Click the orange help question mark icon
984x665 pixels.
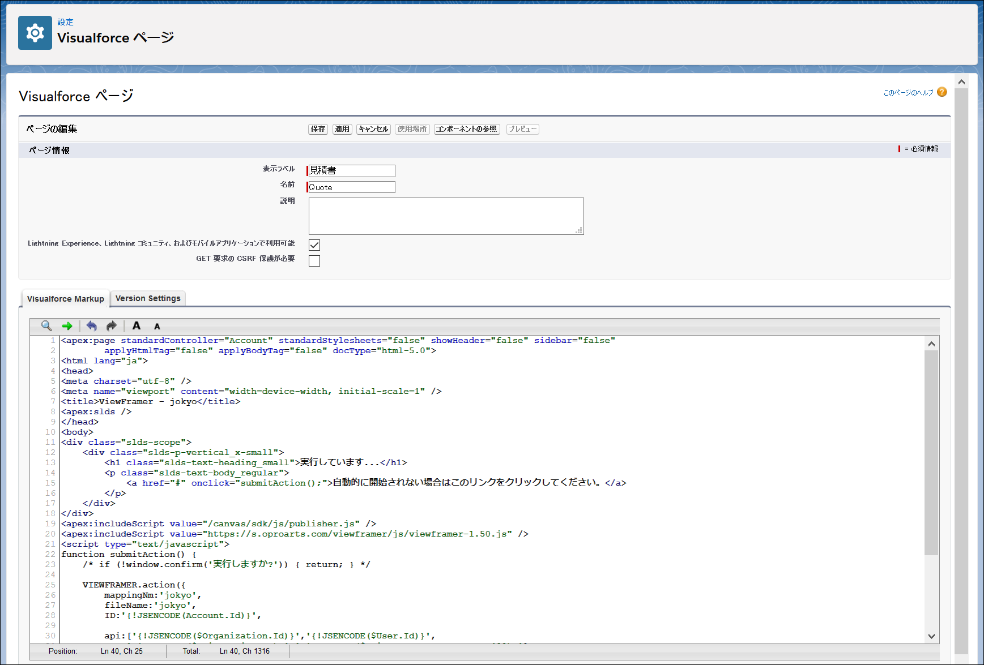942,92
